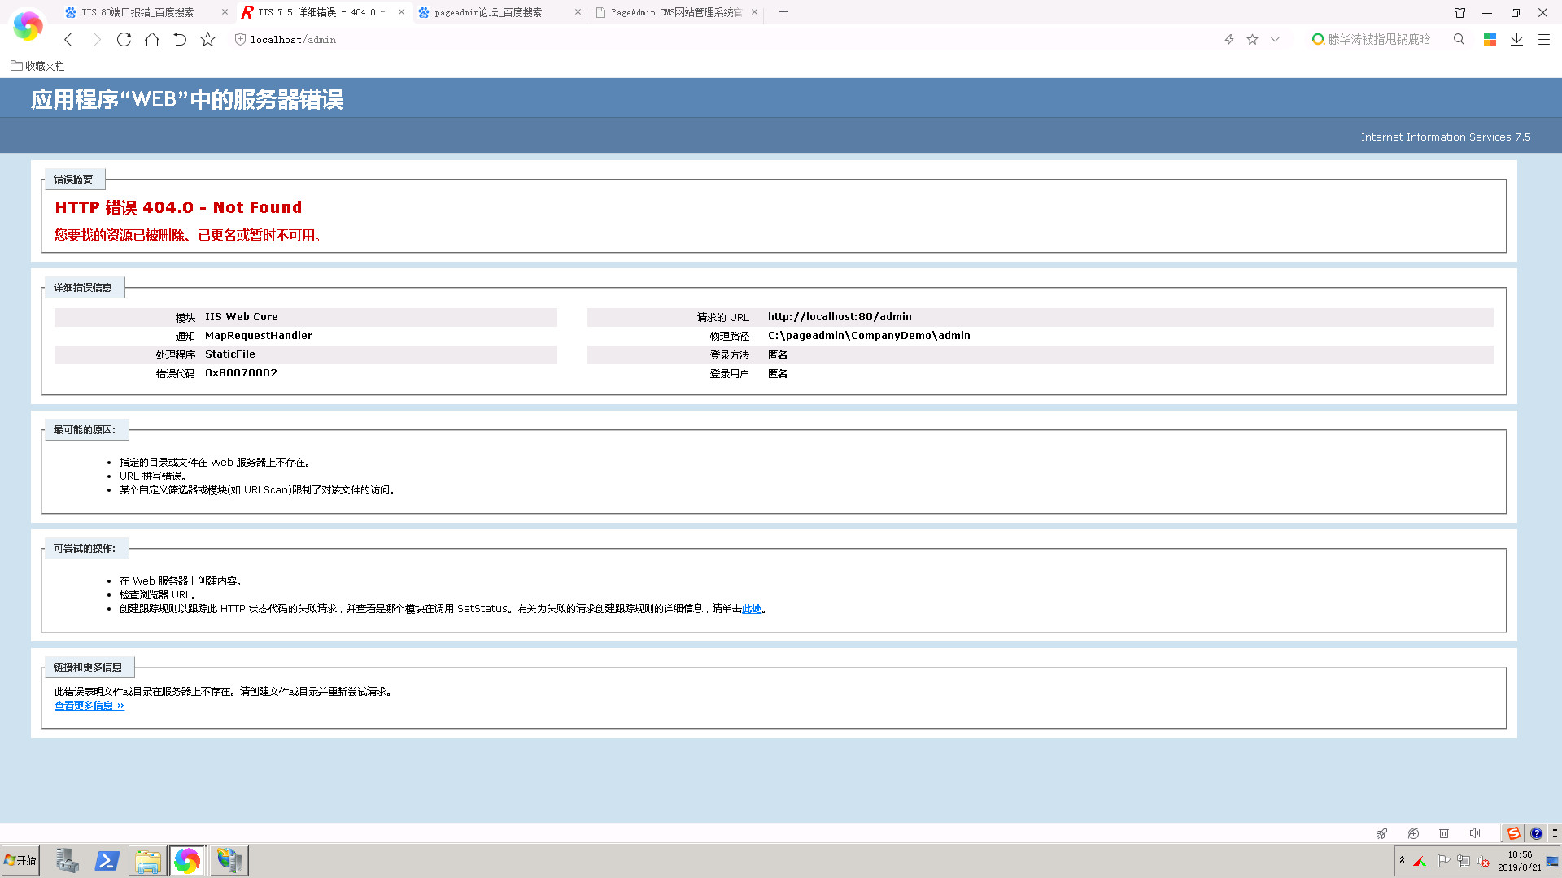Click the 'StaticFile' handler value
This screenshot has height=878, width=1562.
point(230,354)
